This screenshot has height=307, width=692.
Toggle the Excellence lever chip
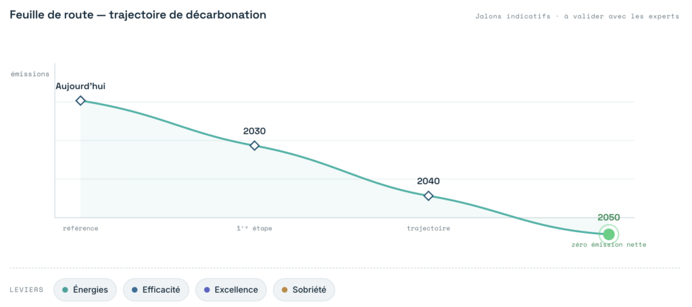(x=231, y=290)
